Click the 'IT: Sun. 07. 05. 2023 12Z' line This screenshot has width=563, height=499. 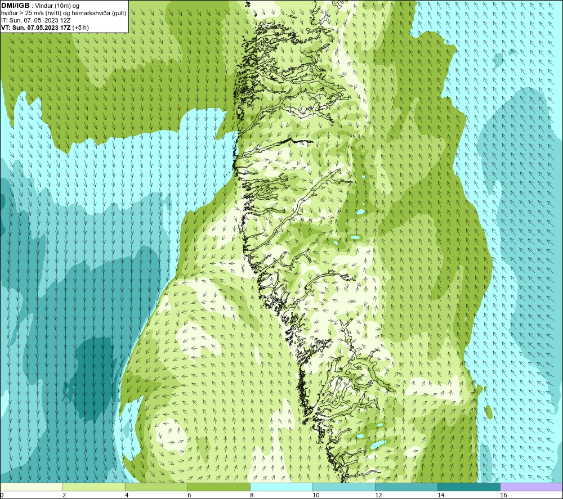pyautogui.click(x=36, y=20)
